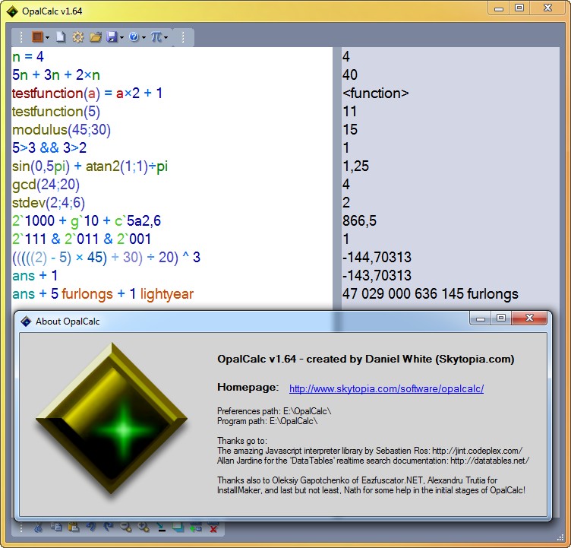This screenshot has height=548, width=571.
Task: Click the 'Preferences path: E:\OpalCalc\' text
Action: [274, 411]
